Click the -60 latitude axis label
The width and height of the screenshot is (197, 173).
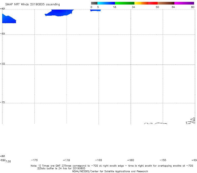click(x=2, y=9)
